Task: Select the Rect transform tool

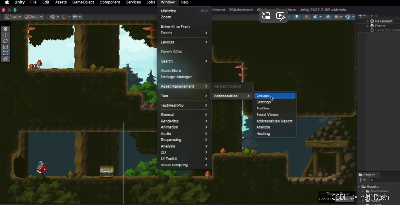Action: [x=5, y=53]
